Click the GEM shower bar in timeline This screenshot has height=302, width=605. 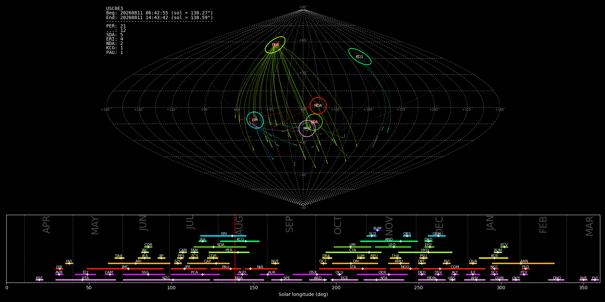pos(437,236)
